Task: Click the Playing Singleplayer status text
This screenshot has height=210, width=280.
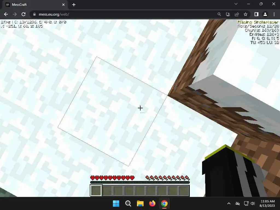Action: pyautogui.click(x=258, y=22)
